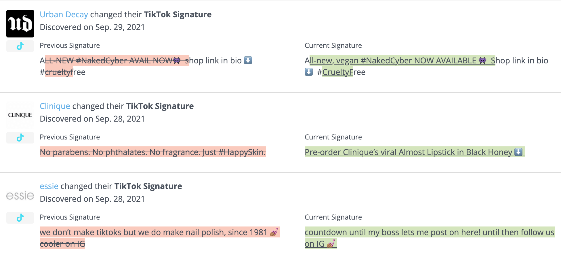Click the essie logo thumbnail

coord(20,195)
